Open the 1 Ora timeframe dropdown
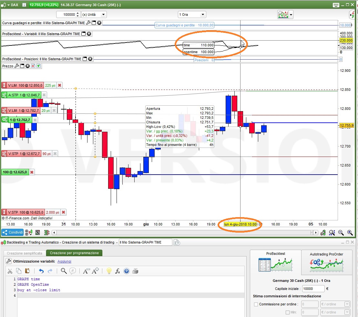Viewport: 358px width, 317px height. click(192, 14)
